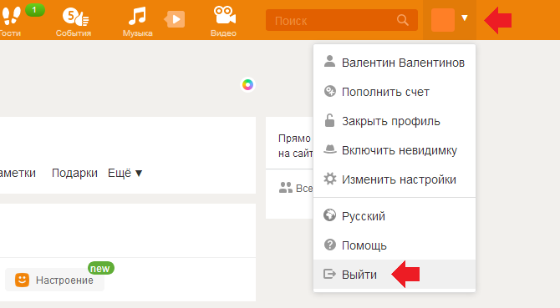
Task: Click the gear icon beside Изменить настройки
Action: (329, 179)
